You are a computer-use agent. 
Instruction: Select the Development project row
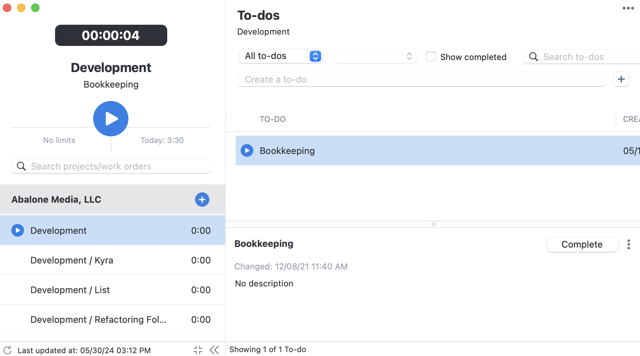113,230
